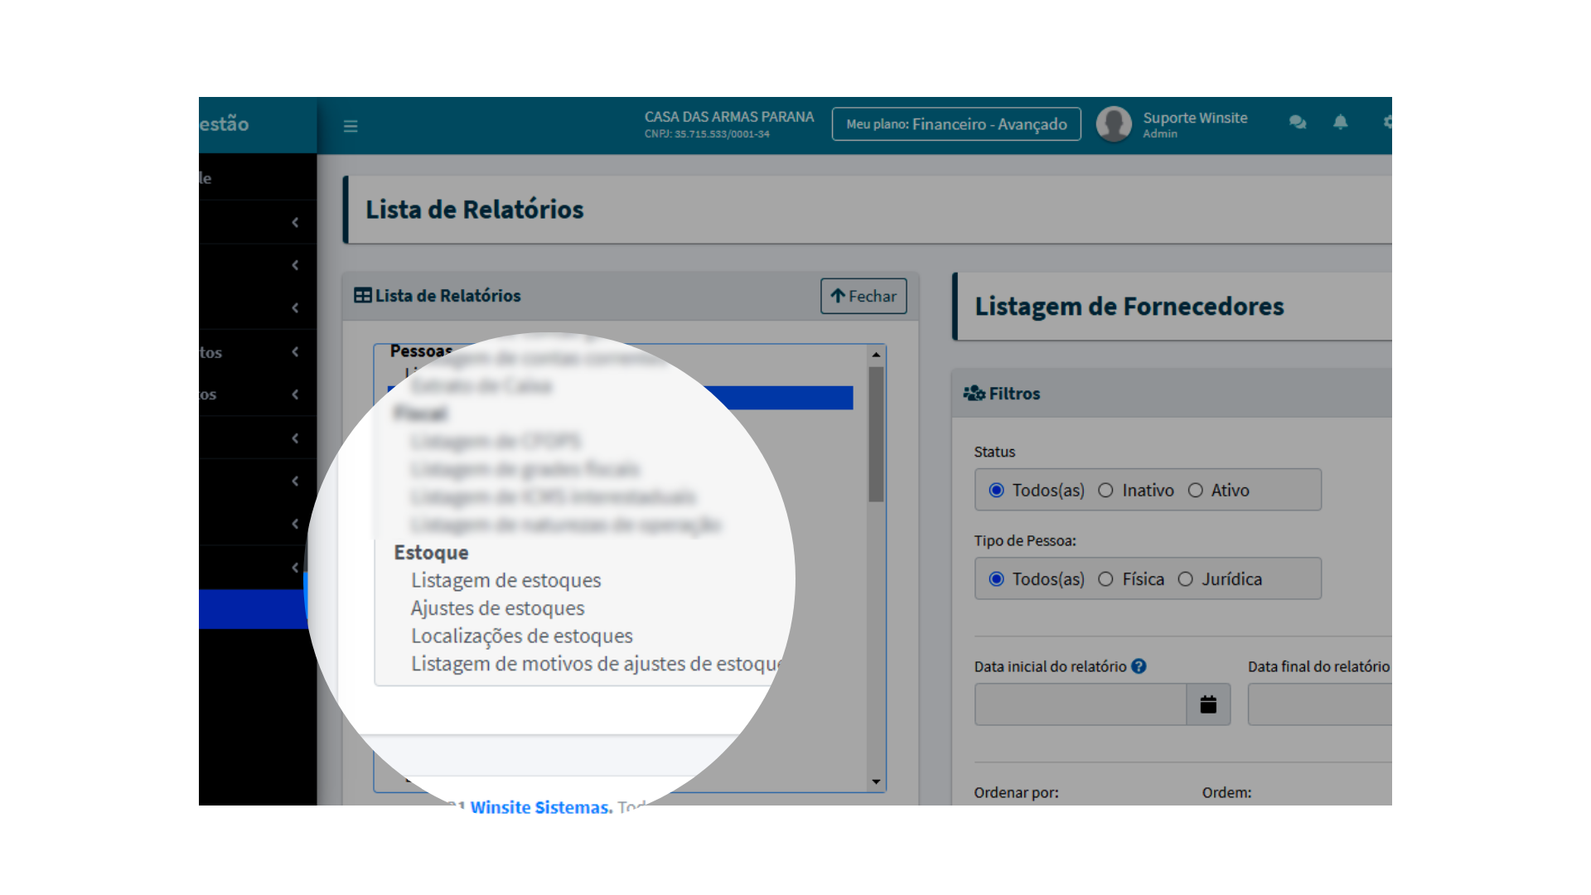Select the Física person type radio
1591x895 pixels.
pyautogui.click(x=1105, y=579)
